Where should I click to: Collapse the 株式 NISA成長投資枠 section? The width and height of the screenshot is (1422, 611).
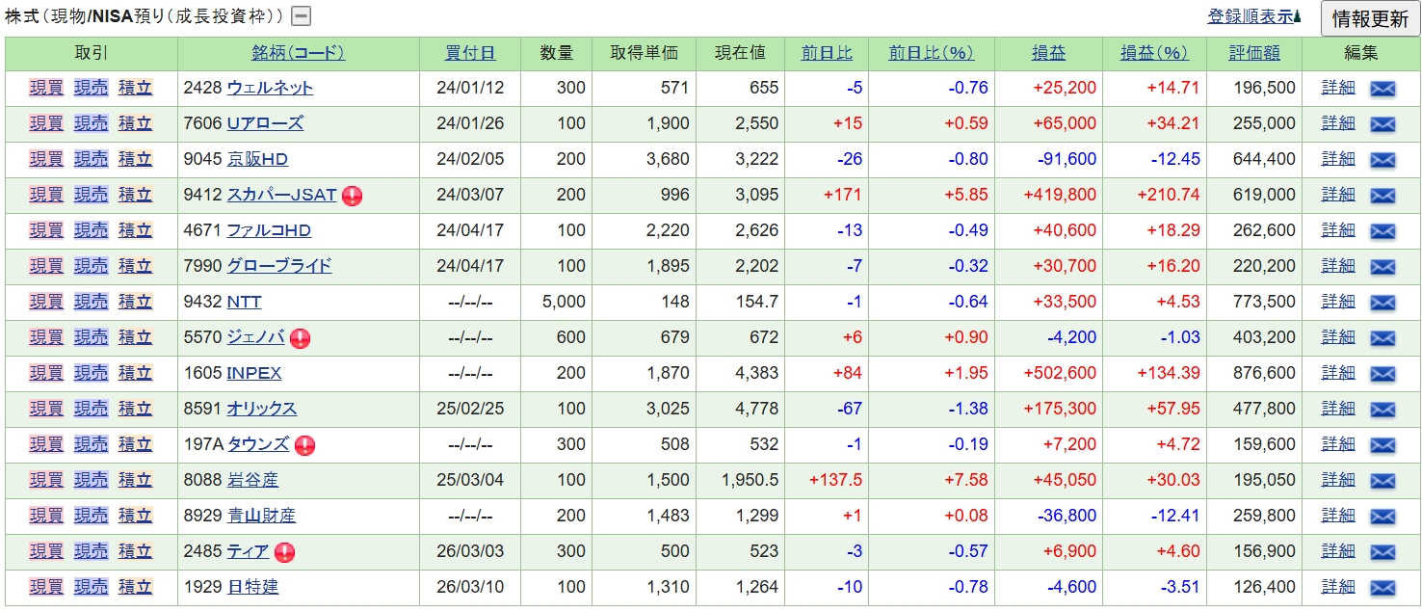pos(302,16)
